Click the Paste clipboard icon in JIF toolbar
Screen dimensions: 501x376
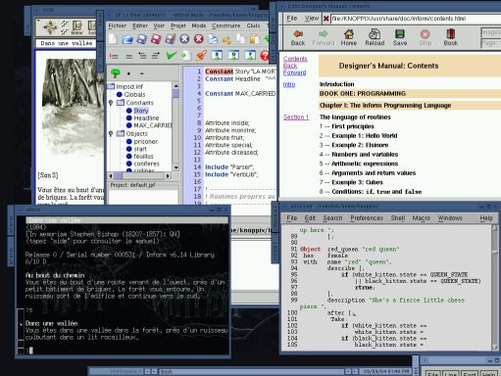pyautogui.click(x=254, y=39)
